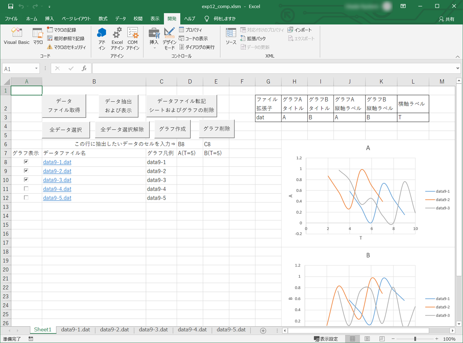This screenshot has width=463, height=343.
Task: Expand the Name Box dropdown
Action: tap(36, 69)
